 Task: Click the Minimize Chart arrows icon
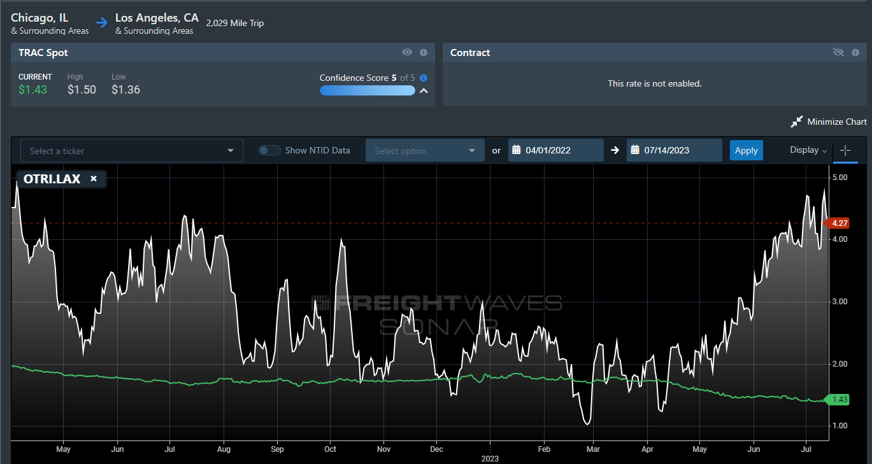[796, 122]
